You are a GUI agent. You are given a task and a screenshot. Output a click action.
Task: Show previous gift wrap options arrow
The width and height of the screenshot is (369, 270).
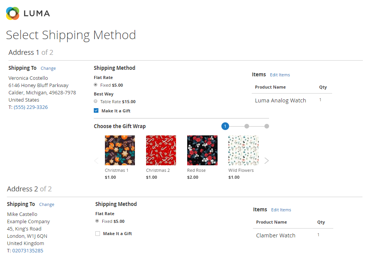(x=96, y=161)
